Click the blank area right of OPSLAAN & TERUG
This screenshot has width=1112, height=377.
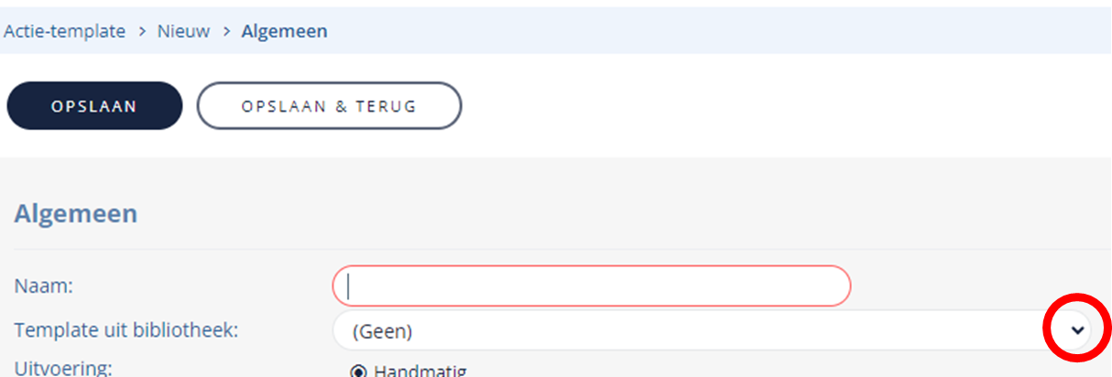779,106
